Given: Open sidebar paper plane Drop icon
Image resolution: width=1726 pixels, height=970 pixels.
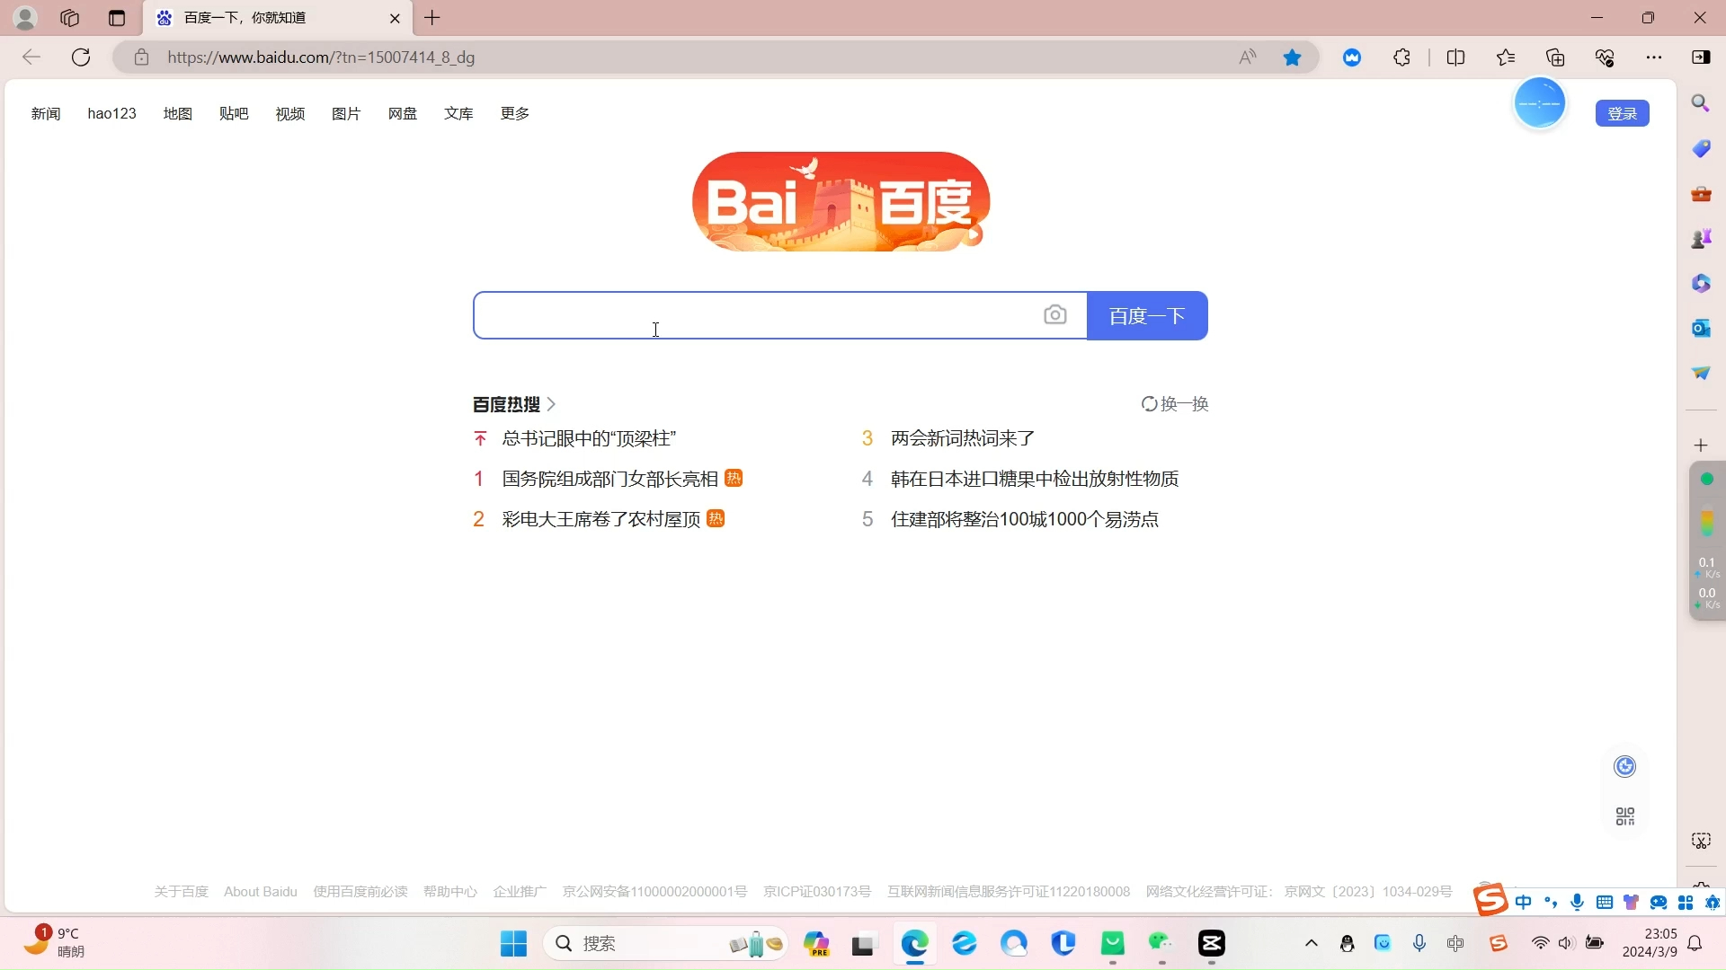Looking at the screenshot, I should point(1701,373).
